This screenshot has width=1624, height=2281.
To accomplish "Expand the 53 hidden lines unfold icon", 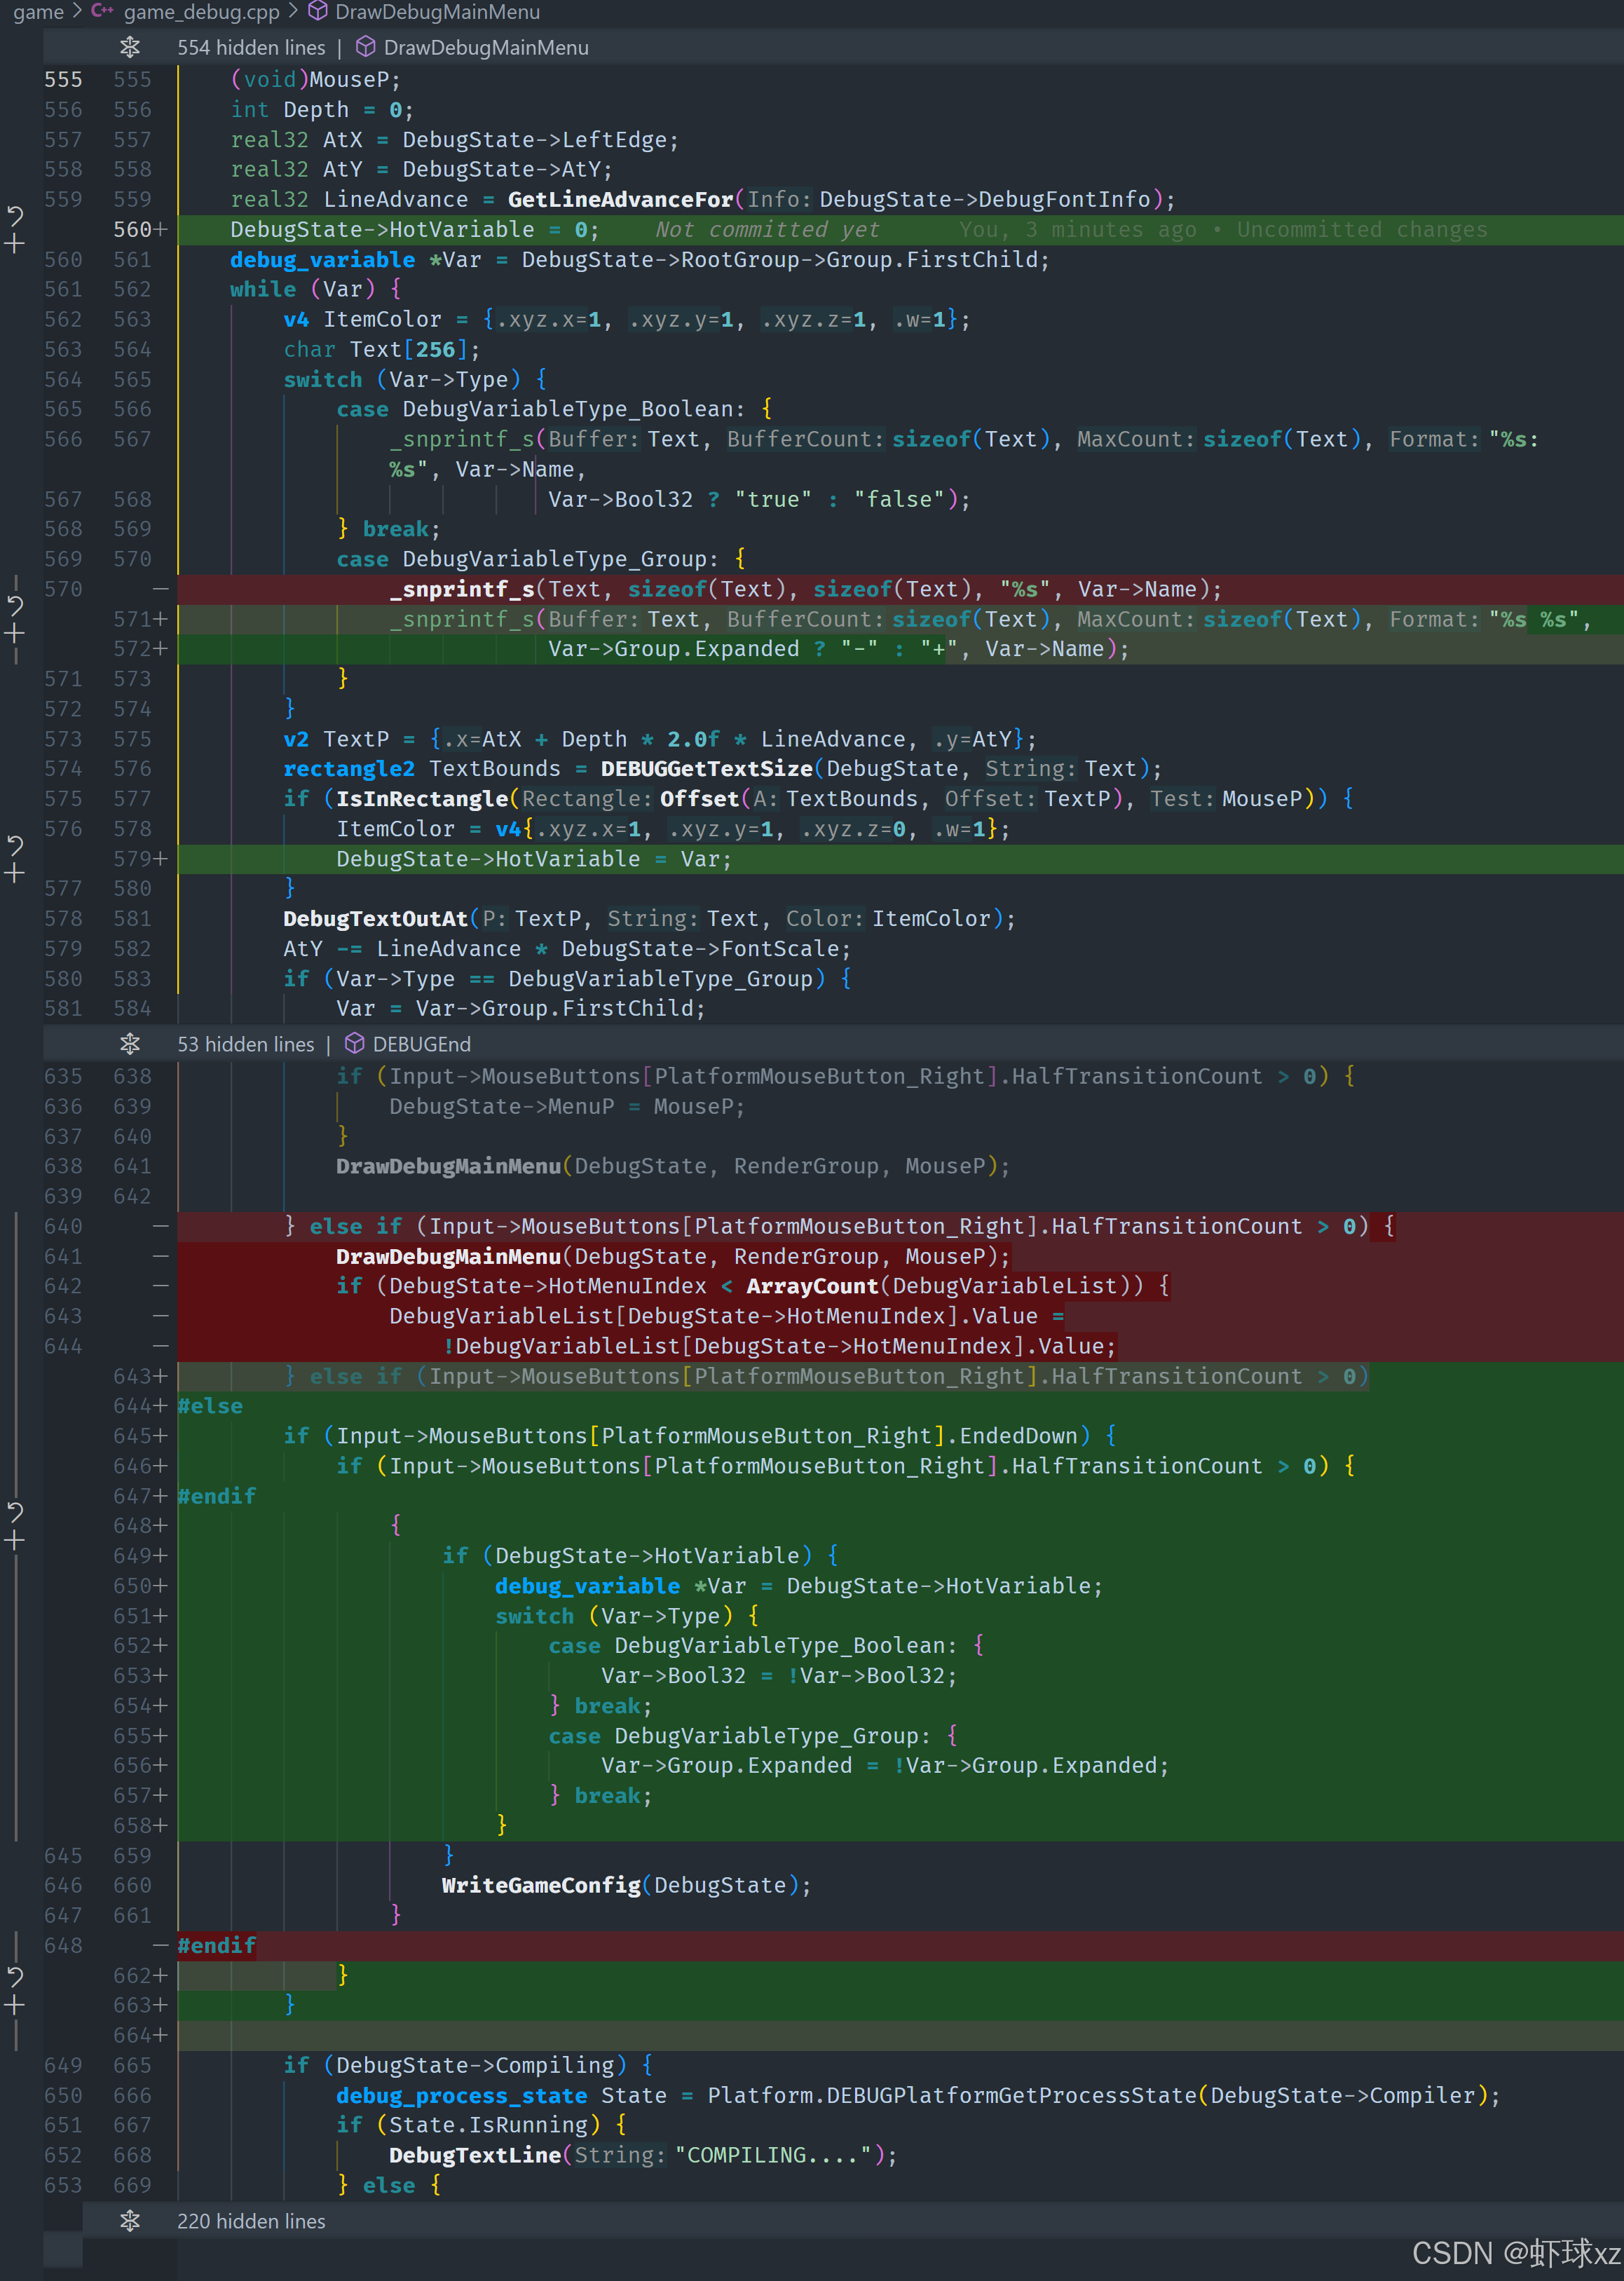I will click(130, 1044).
